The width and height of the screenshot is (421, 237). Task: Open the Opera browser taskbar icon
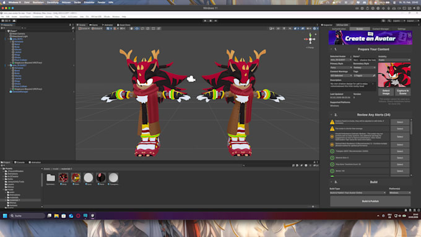pyautogui.click(x=78, y=216)
